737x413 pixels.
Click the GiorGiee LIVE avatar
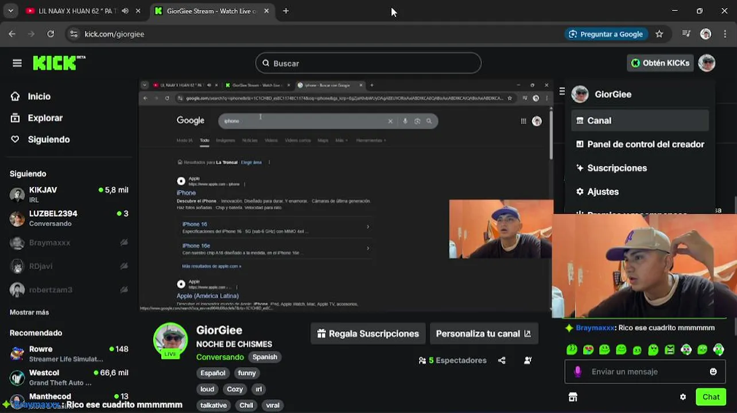[x=170, y=340]
